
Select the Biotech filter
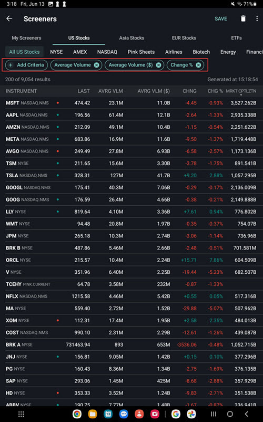point(201,52)
